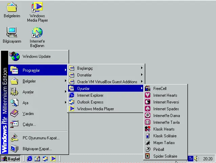The image size is (216, 163).
Task: Click the Mayın Tarlası mine icon
Action: (148, 142)
